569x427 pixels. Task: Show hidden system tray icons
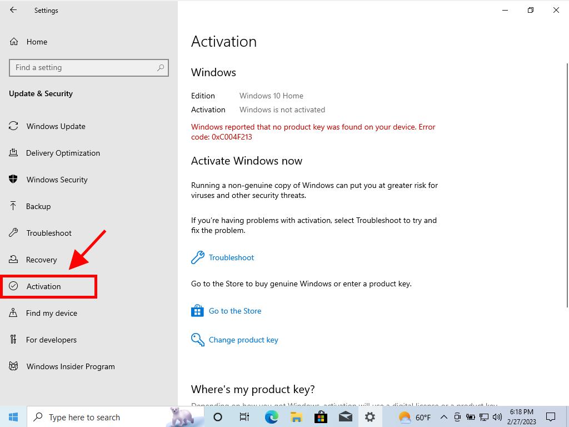point(443,417)
